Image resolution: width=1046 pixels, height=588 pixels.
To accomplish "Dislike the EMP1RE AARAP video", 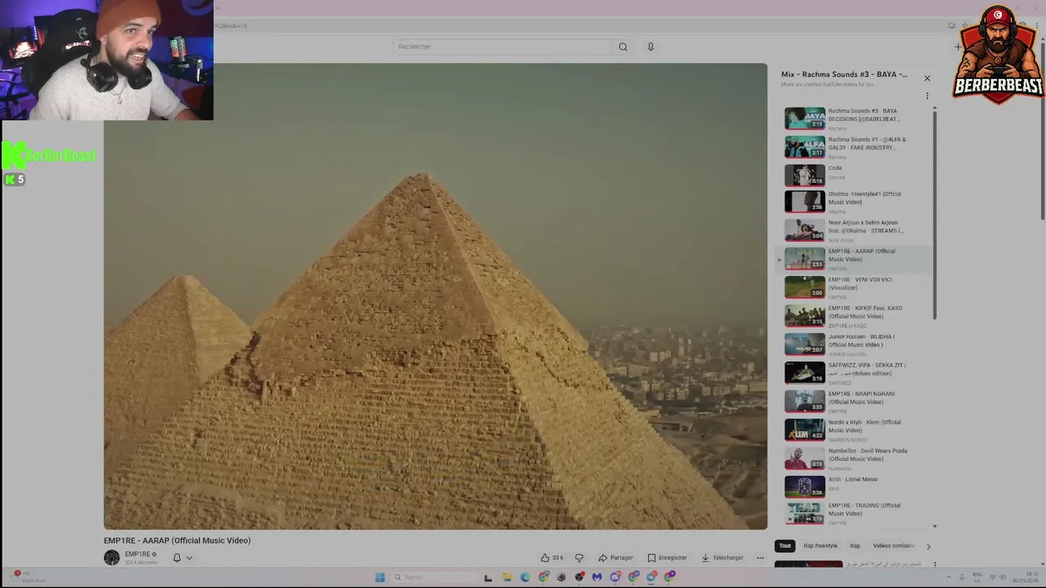I will (x=579, y=558).
